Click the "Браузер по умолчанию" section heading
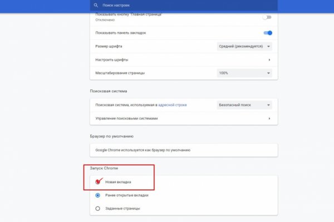This screenshot has height=222, width=334. pyautogui.click(x=111, y=136)
